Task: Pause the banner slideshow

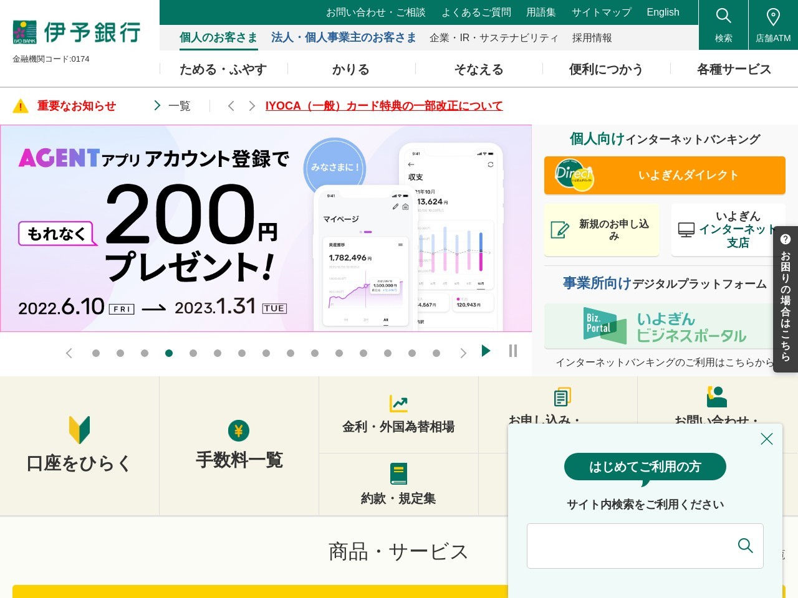Action: tap(513, 351)
